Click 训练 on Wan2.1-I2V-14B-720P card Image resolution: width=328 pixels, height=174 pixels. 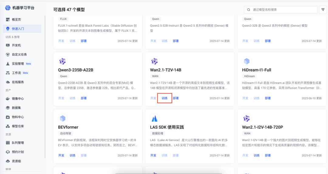257,155
